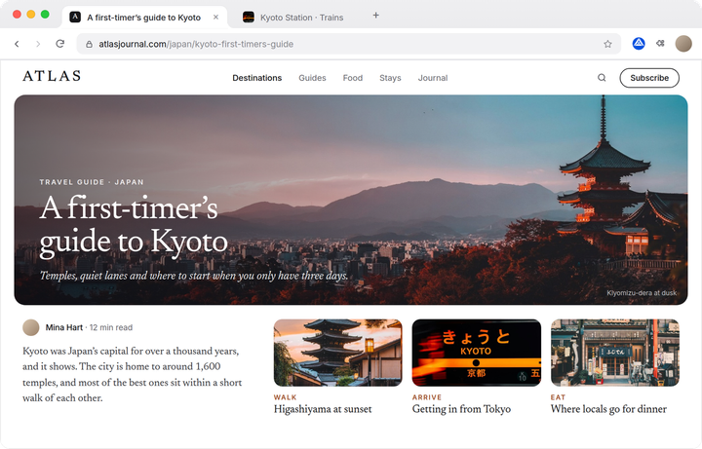Image resolution: width=702 pixels, height=449 pixels.
Task: Open the Stays nav item
Action: point(390,78)
